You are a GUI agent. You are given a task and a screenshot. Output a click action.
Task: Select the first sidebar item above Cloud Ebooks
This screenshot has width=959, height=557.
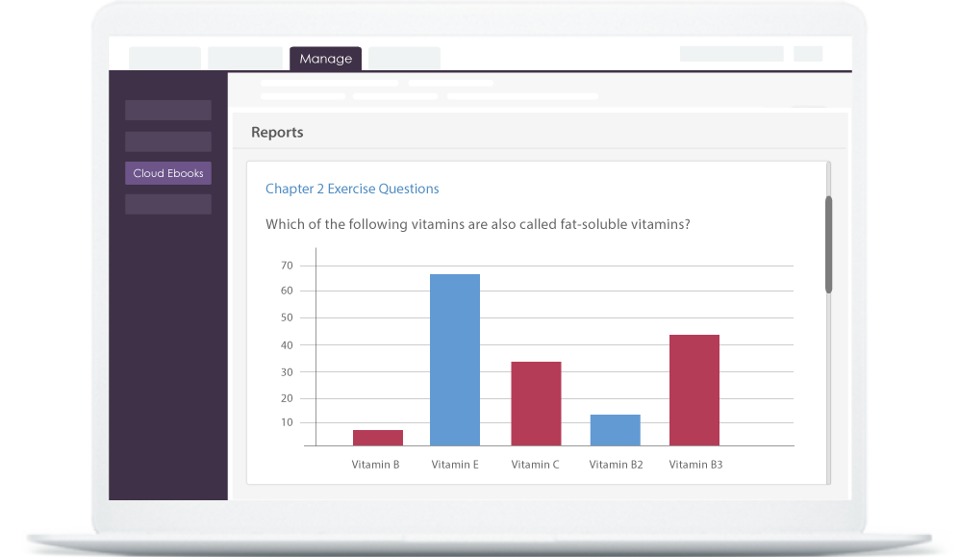pos(167,140)
